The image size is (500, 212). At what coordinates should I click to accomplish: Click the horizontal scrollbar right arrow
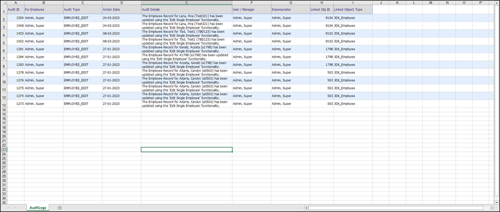click(492, 208)
